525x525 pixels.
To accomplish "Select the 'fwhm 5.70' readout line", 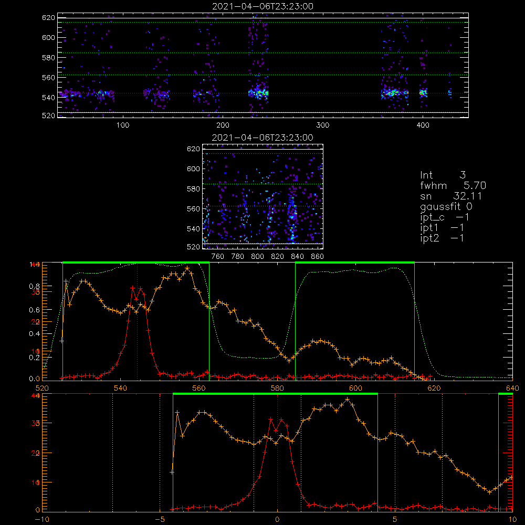I will [453, 185].
